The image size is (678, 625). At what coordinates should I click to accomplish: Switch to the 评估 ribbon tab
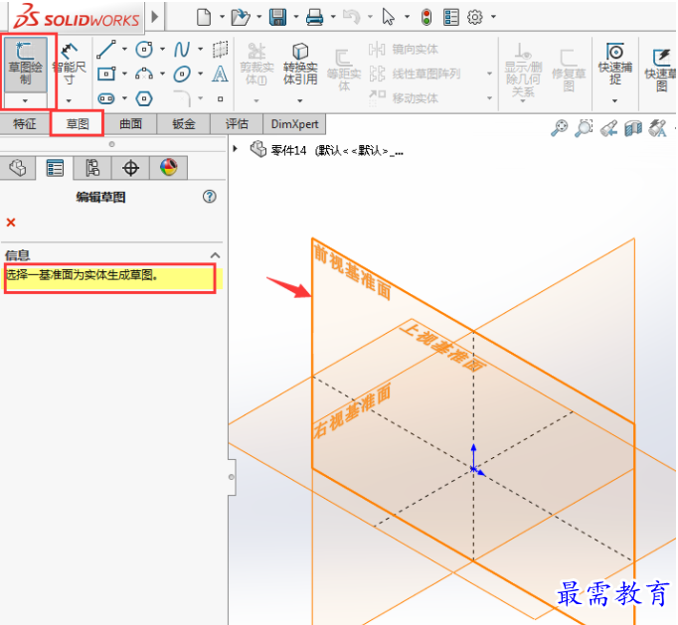click(x=237, y=124)
